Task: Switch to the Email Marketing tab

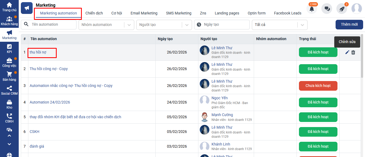Action: pyautogui.click(x=144, y=13)
